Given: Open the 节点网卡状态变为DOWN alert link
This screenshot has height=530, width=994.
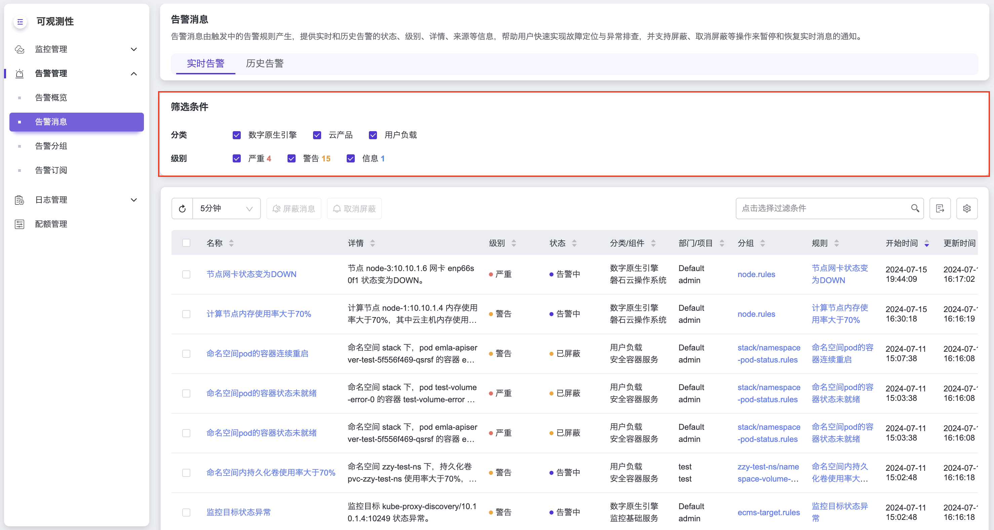Looking at the screenshot, I should pos(251,274).
